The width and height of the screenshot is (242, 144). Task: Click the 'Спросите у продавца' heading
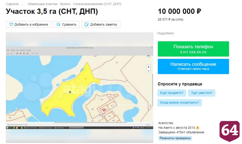pos(180,84)
